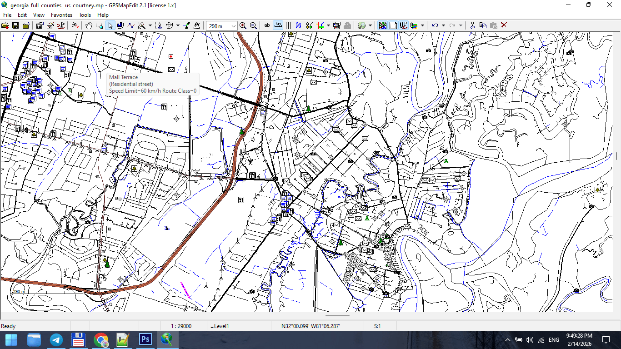
Task: Open a map file with the Open icon
Action: point(6,25)
